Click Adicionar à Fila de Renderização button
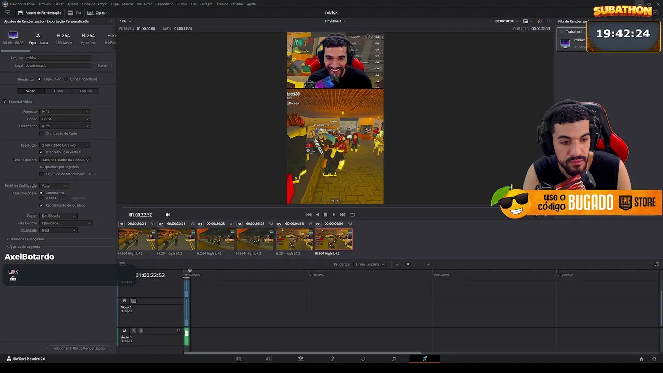The width and height of the screenshot is (663, 373). point(79,348)
